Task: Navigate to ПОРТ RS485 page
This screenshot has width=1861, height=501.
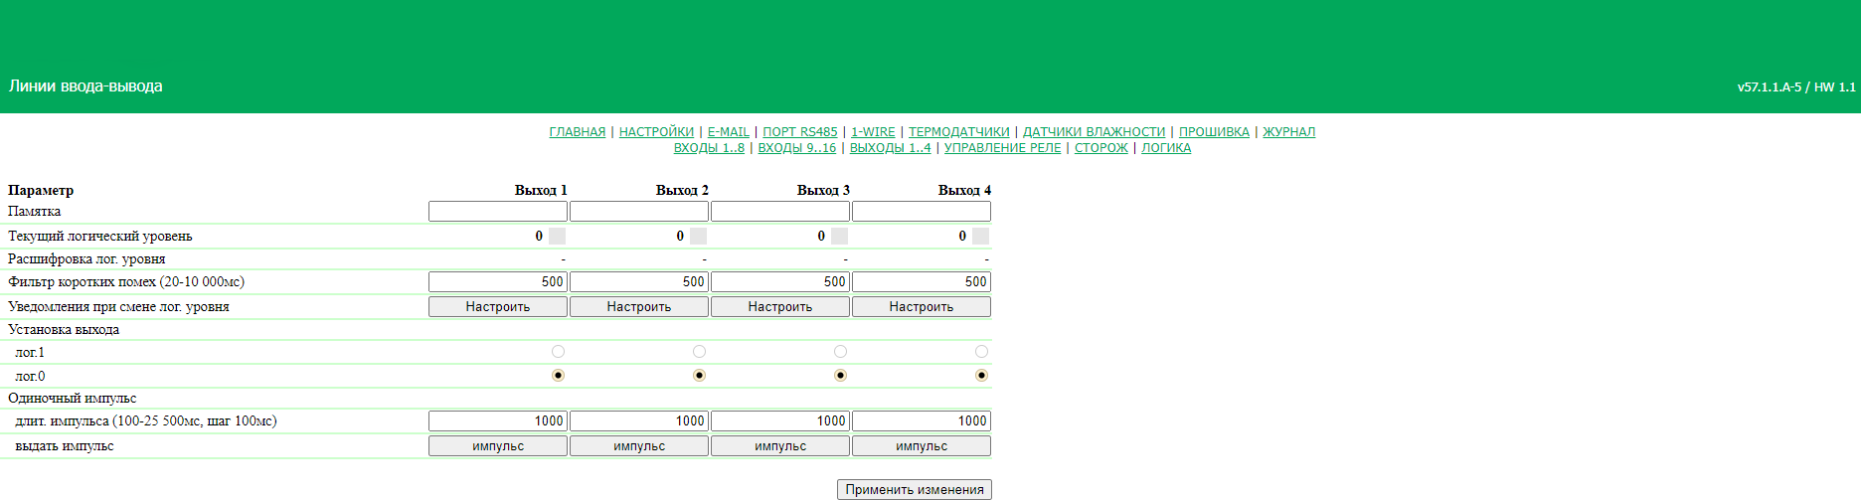Action: 799,132
